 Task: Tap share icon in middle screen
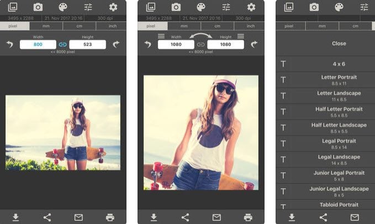point(185,217)
